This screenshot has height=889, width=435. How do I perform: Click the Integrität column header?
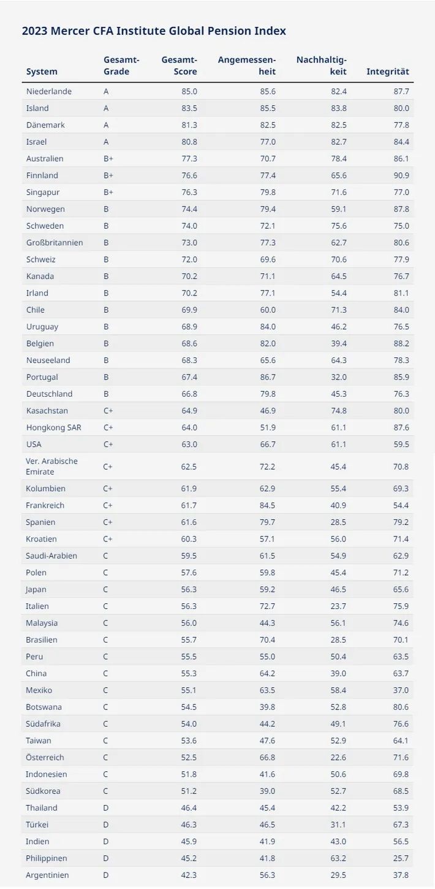tap(387, 72)
